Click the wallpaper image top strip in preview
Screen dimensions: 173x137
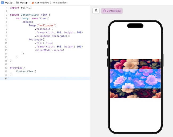[x=135, y=64]
